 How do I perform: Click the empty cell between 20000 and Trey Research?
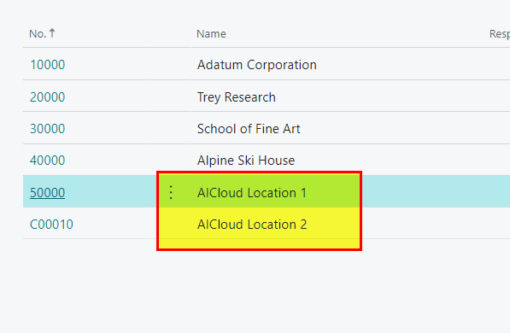point(171,96)
